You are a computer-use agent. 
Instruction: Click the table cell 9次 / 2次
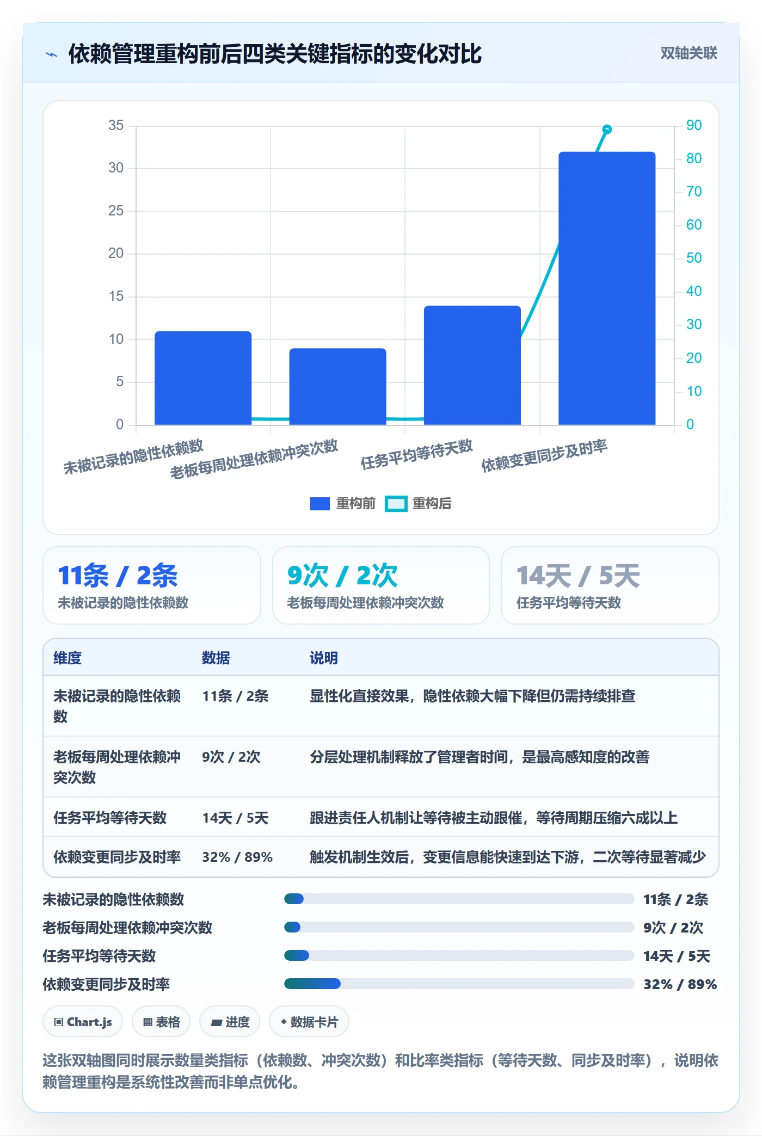tap(231, 757)
